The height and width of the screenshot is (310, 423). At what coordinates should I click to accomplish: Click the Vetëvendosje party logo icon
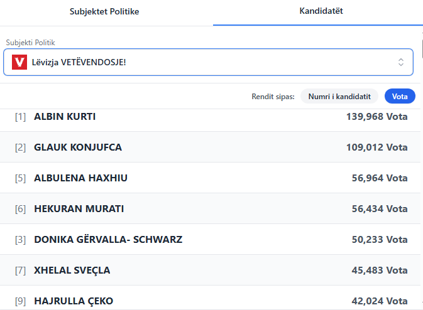19,62
